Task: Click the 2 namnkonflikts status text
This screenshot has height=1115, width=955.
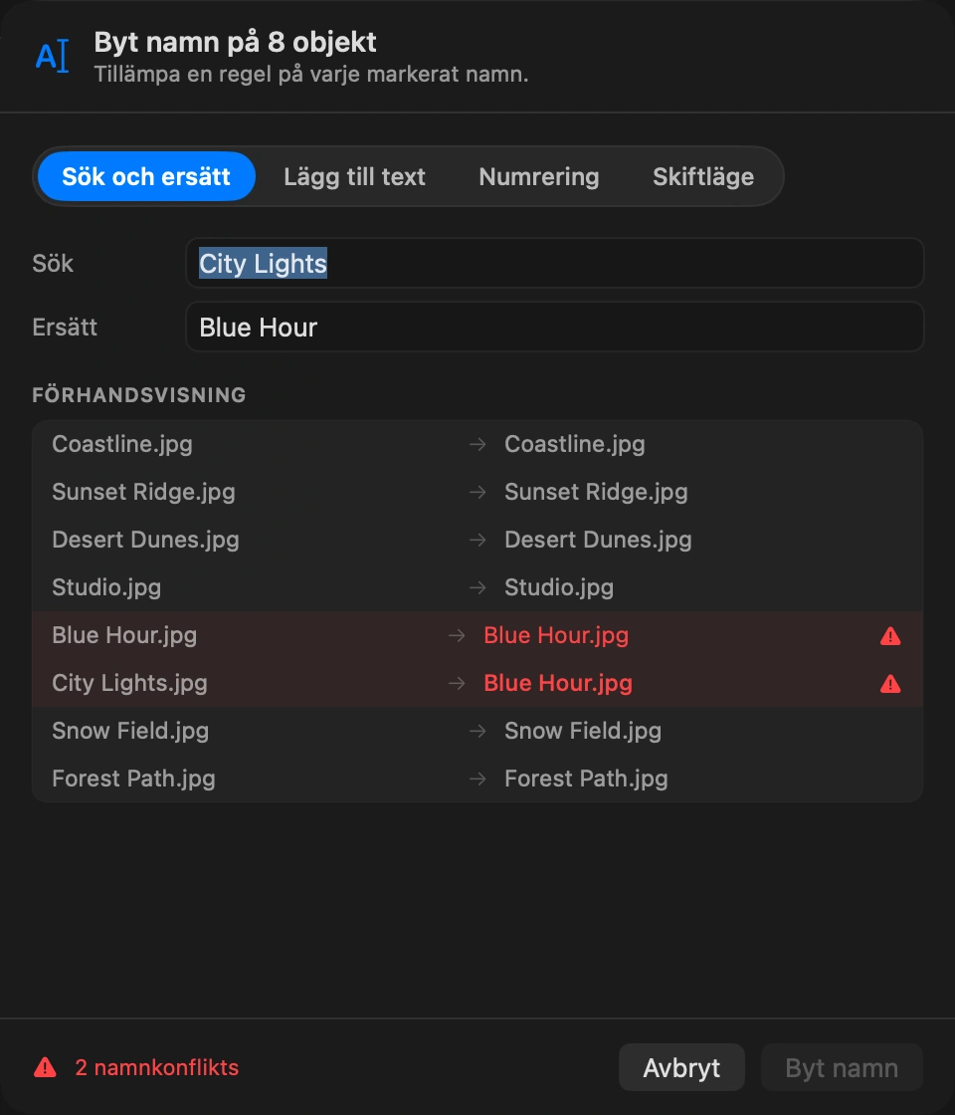Action: click(157, 1067)
